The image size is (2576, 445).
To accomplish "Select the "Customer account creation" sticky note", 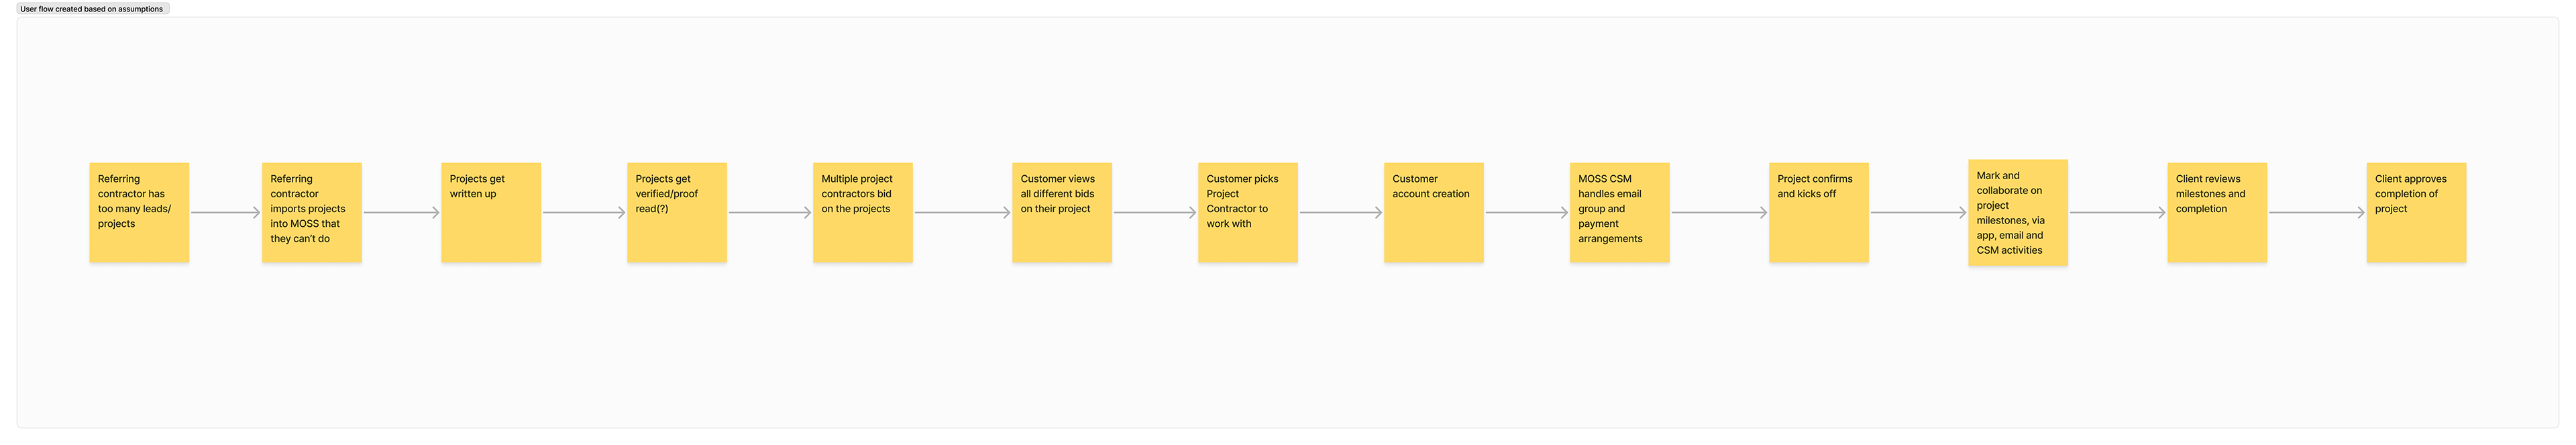I will (1433, 213).
